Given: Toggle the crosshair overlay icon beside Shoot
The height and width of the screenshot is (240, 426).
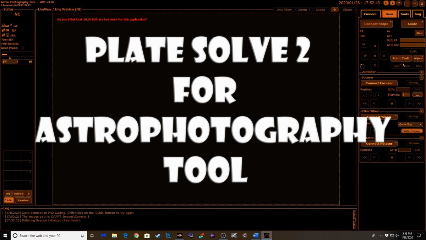Looking at the screenshot, I should point(334,10).
